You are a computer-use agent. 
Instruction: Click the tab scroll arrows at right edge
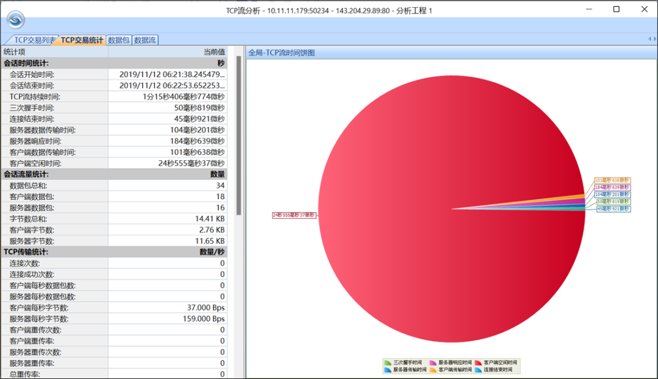pyautogui.click(x=651, y=40)
